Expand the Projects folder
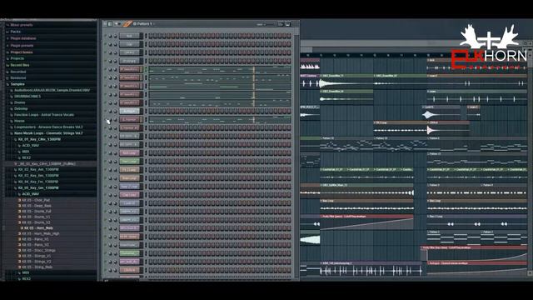Viewport: 533px width, 300px height. [7, 58]
